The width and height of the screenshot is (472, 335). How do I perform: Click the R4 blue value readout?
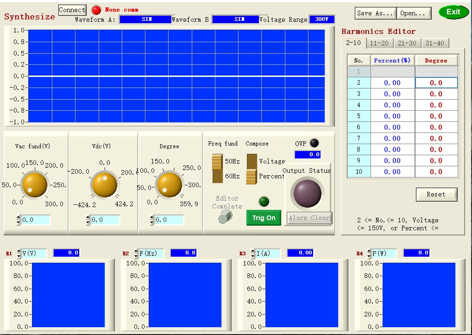point(416,253)
